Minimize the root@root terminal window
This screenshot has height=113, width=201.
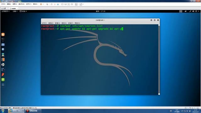click(151, 20)
